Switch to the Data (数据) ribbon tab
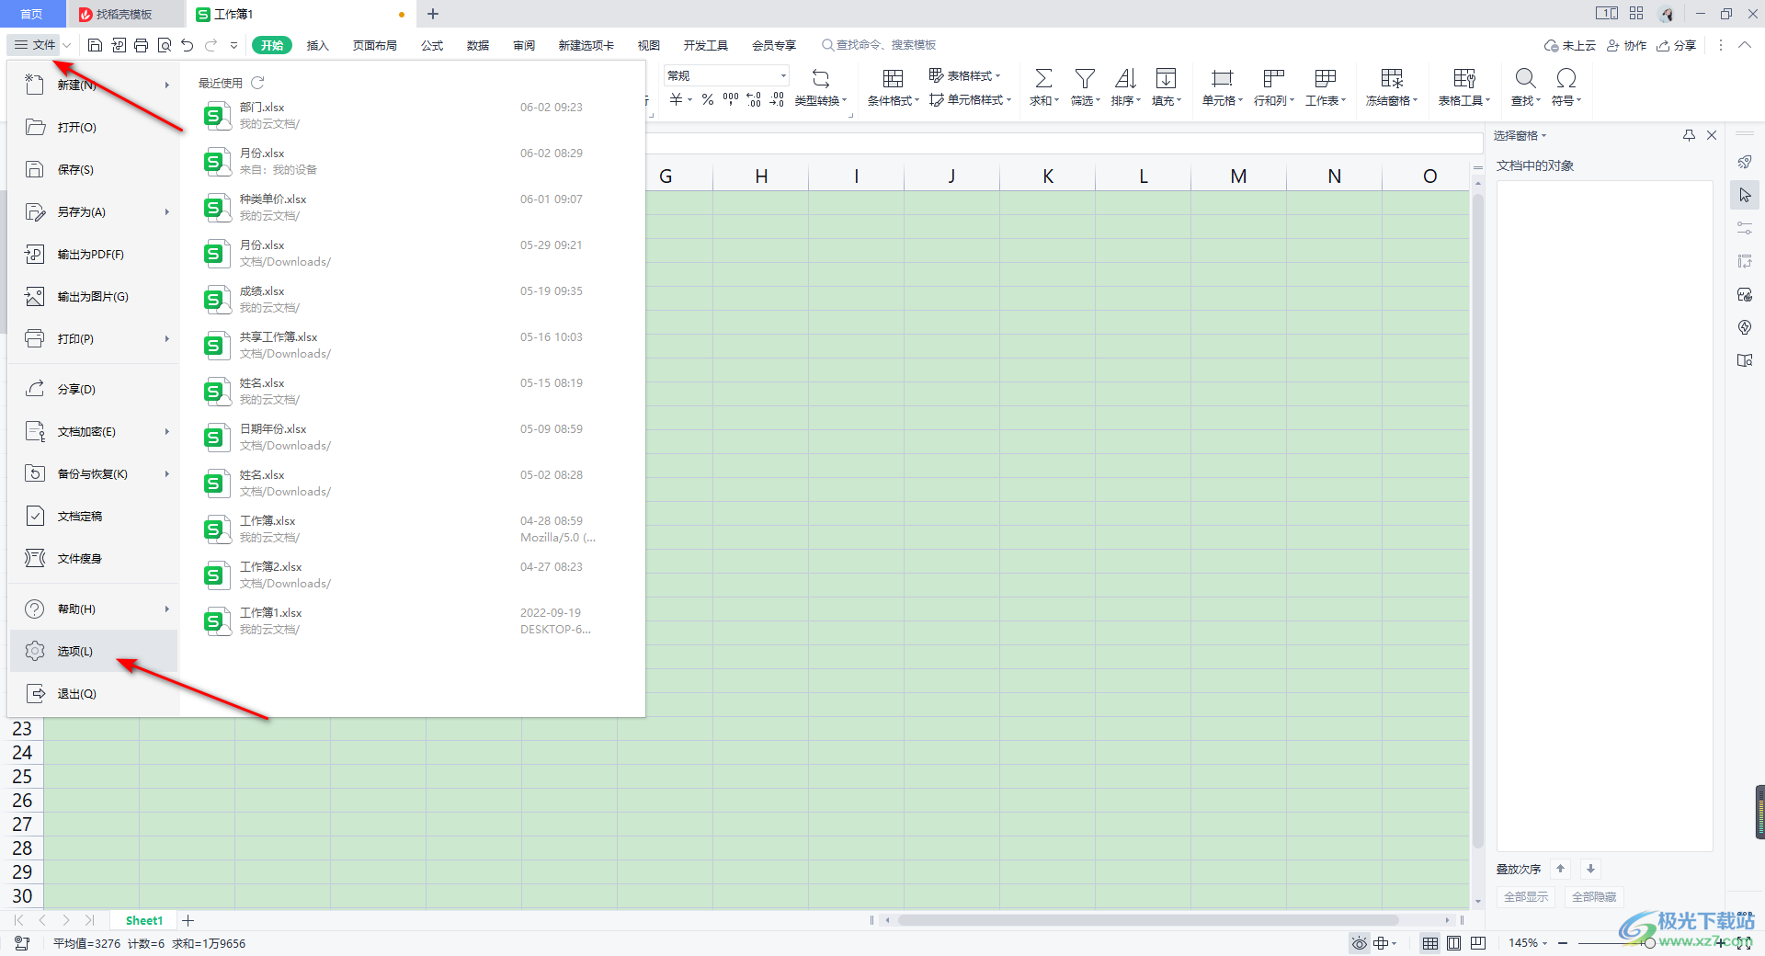Viewport: 1765px width, 956px height. tap(478, 45)
